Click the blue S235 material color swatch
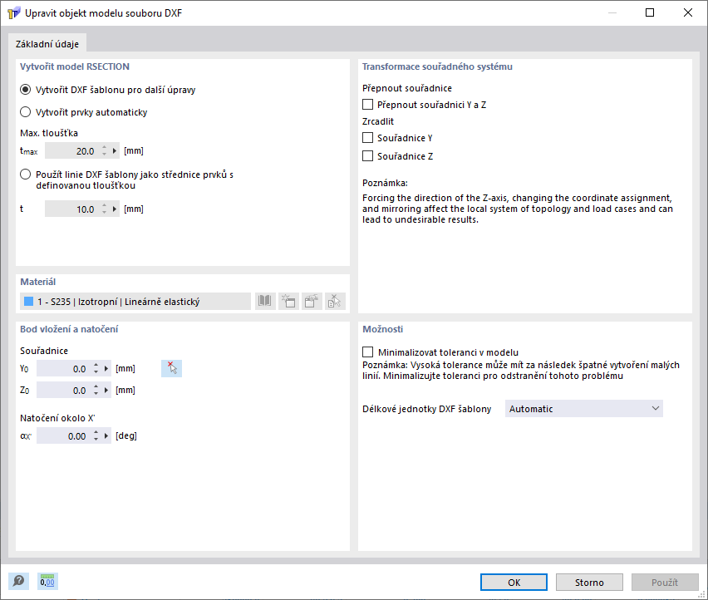708x600 pixels. point(29,302)
